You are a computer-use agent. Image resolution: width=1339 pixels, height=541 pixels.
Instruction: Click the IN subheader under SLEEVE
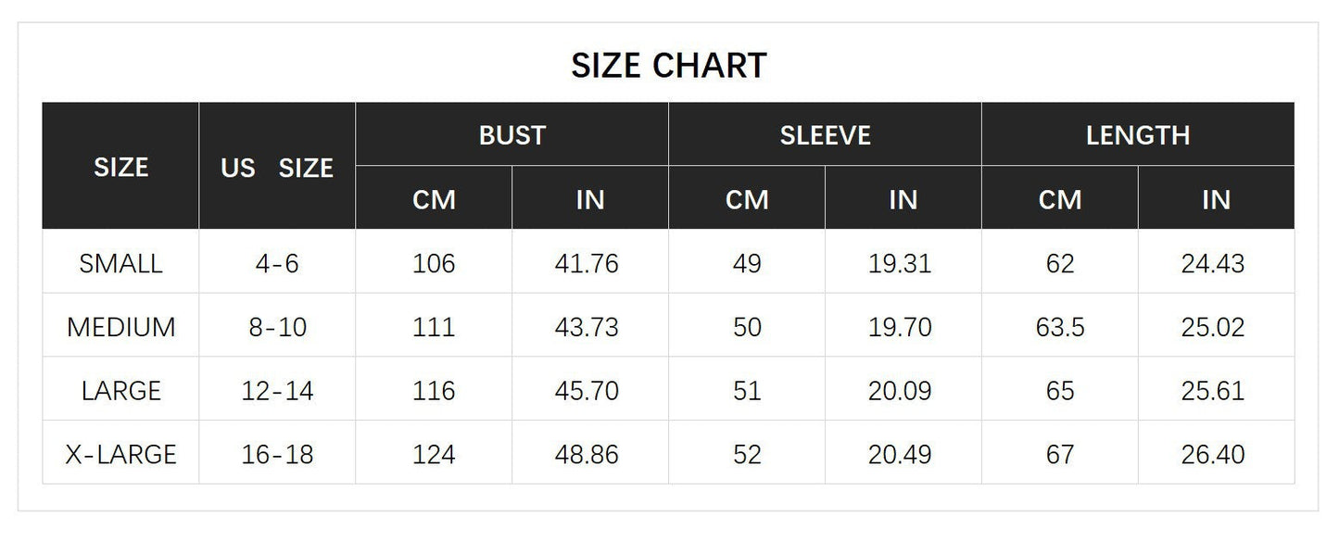click(x=903, y=199)
